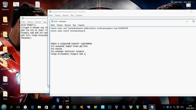Click leftmost Notepad horizontal scrollbar left arrow
196x110 pixels.
coord(22,92)
